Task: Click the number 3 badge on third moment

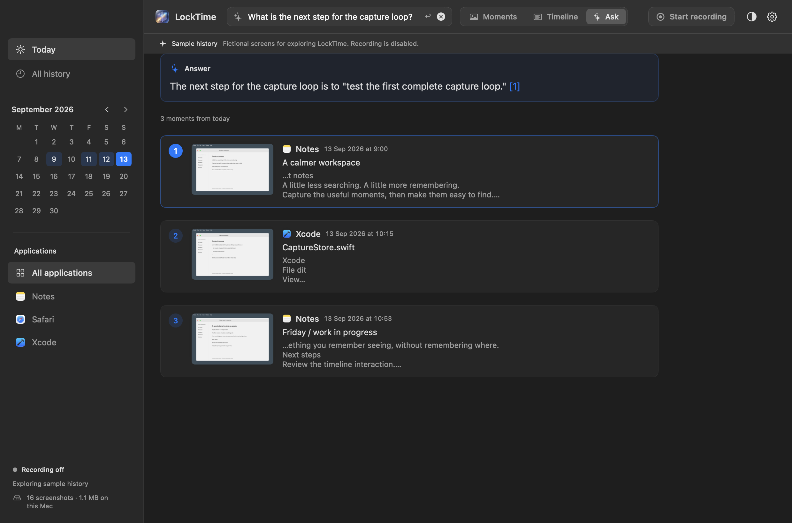Action: [x=176, y=320]
